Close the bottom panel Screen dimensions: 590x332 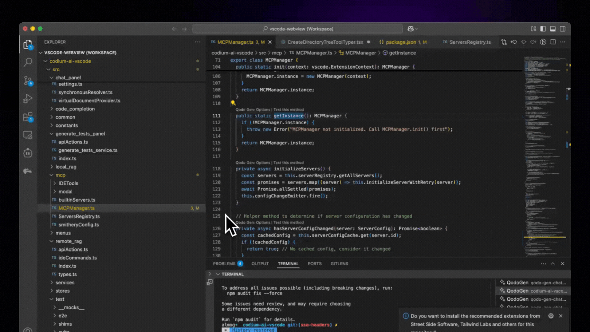click(x=563, y=264)
